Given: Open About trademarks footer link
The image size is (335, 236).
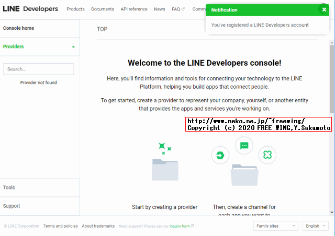Looking at the screenshot, I should pyautogui.click(x=98, y=226).
